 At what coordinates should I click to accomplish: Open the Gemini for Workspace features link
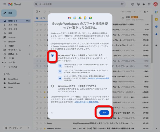[x=98, y=78]
